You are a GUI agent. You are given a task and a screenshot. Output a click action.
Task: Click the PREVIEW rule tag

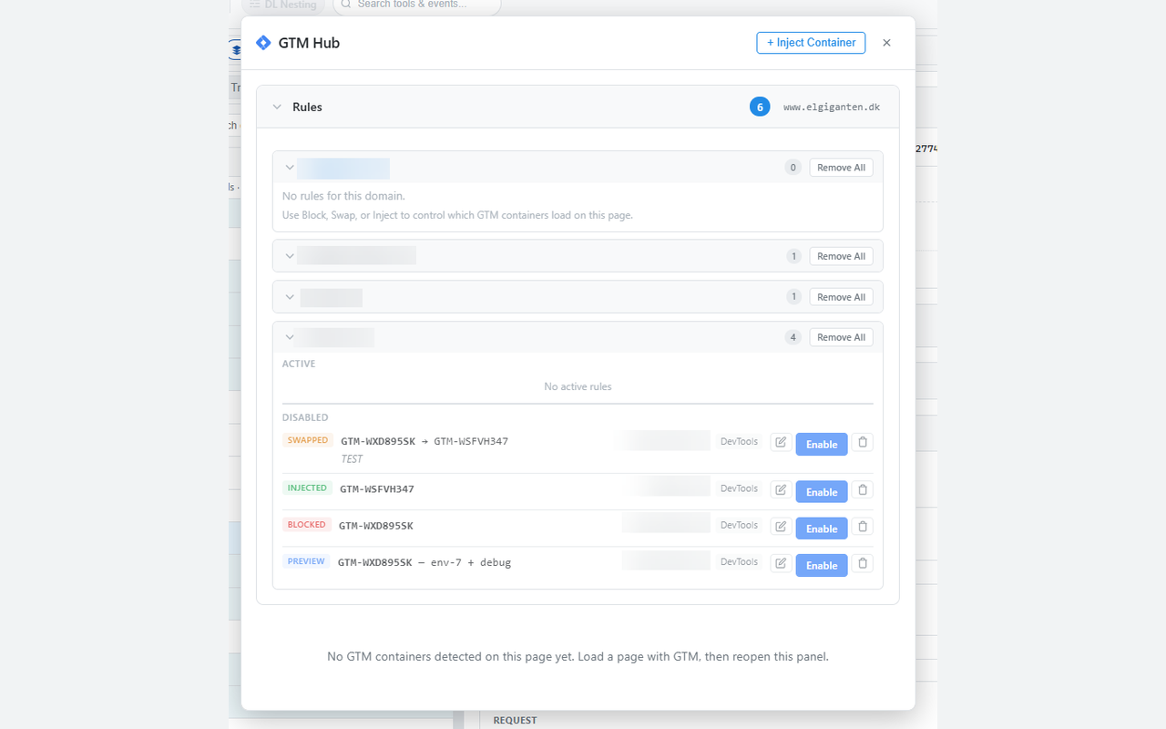[x=306, y=561]
